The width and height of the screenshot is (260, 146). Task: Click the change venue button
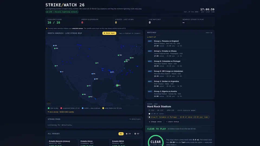tap(155, 122)
